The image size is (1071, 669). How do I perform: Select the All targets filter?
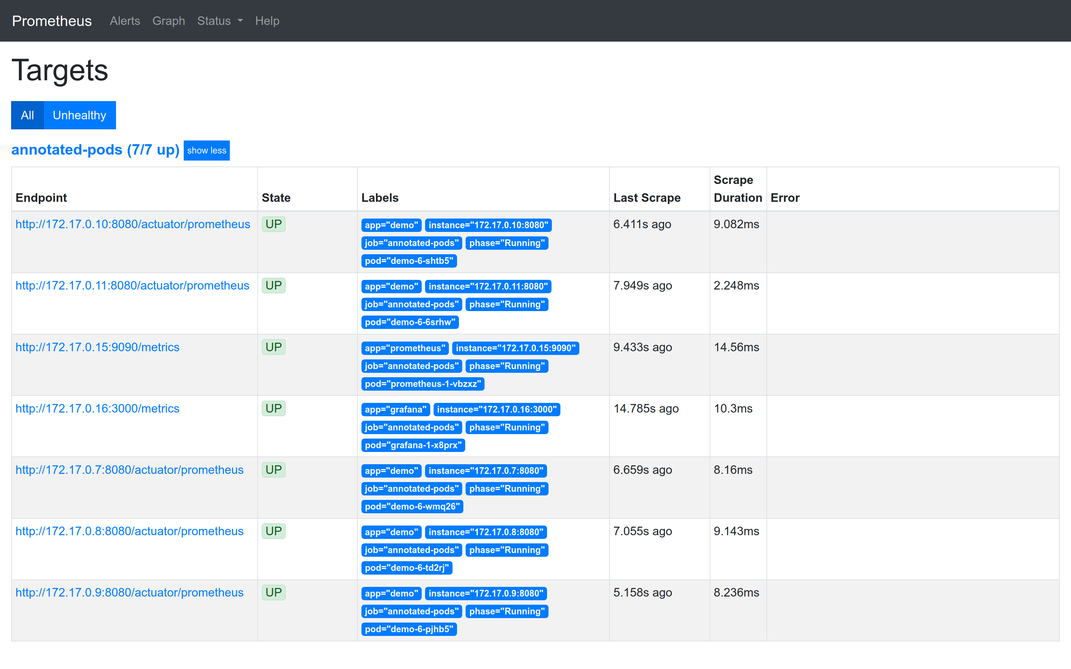[x=27, y=115]
